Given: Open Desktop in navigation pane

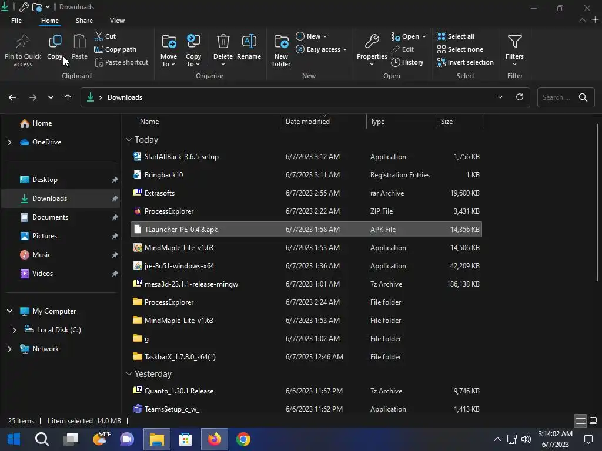Looking at the screenshot, I should point(45,180).
